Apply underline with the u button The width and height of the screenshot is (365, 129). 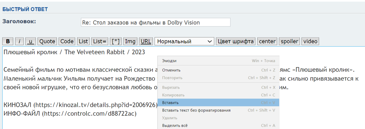[x=31, y=41]
